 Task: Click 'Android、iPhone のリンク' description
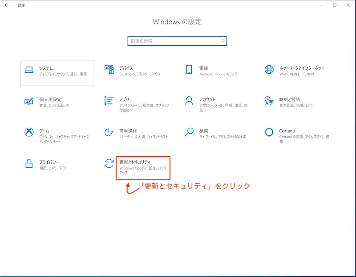coord(218,74)
